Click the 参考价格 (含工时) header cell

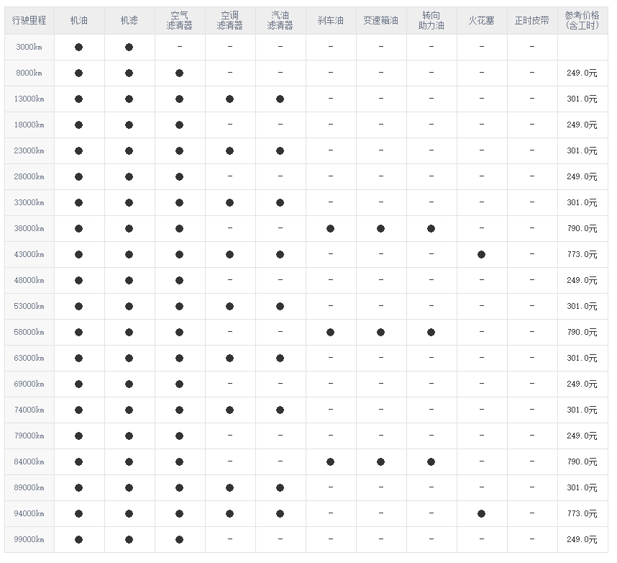582,20
